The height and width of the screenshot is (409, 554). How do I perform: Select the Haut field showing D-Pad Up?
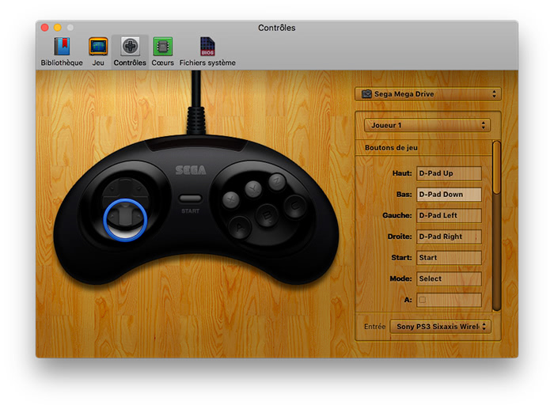coord(449,173)
